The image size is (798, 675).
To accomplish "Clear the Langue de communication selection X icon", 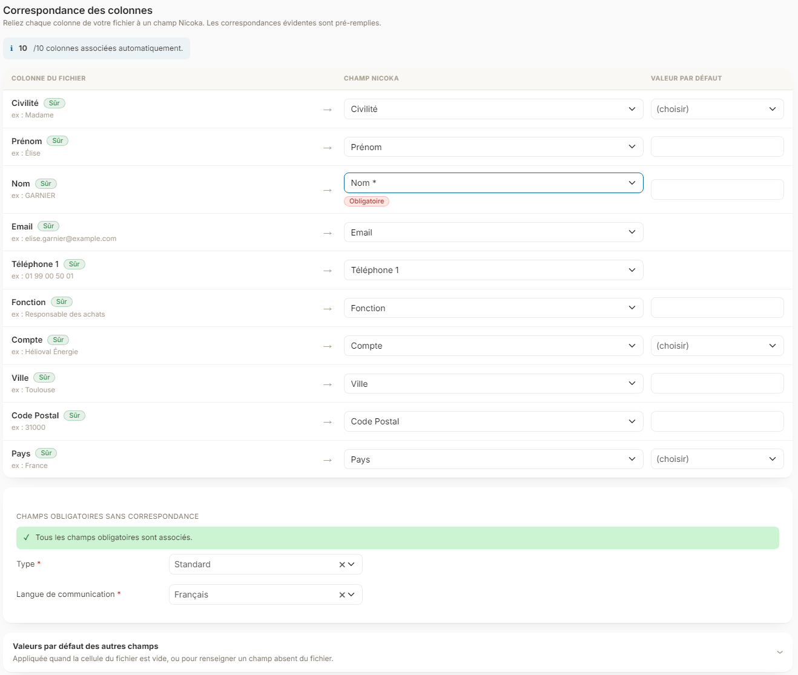I will click(x=342, y=594).
